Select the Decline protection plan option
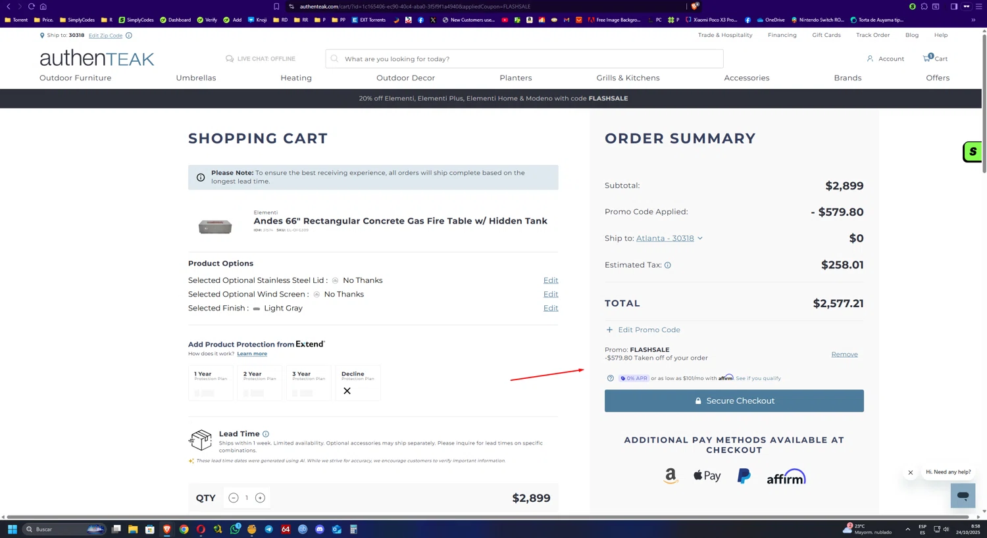The image size is (987, 538). tap(358, 383)
